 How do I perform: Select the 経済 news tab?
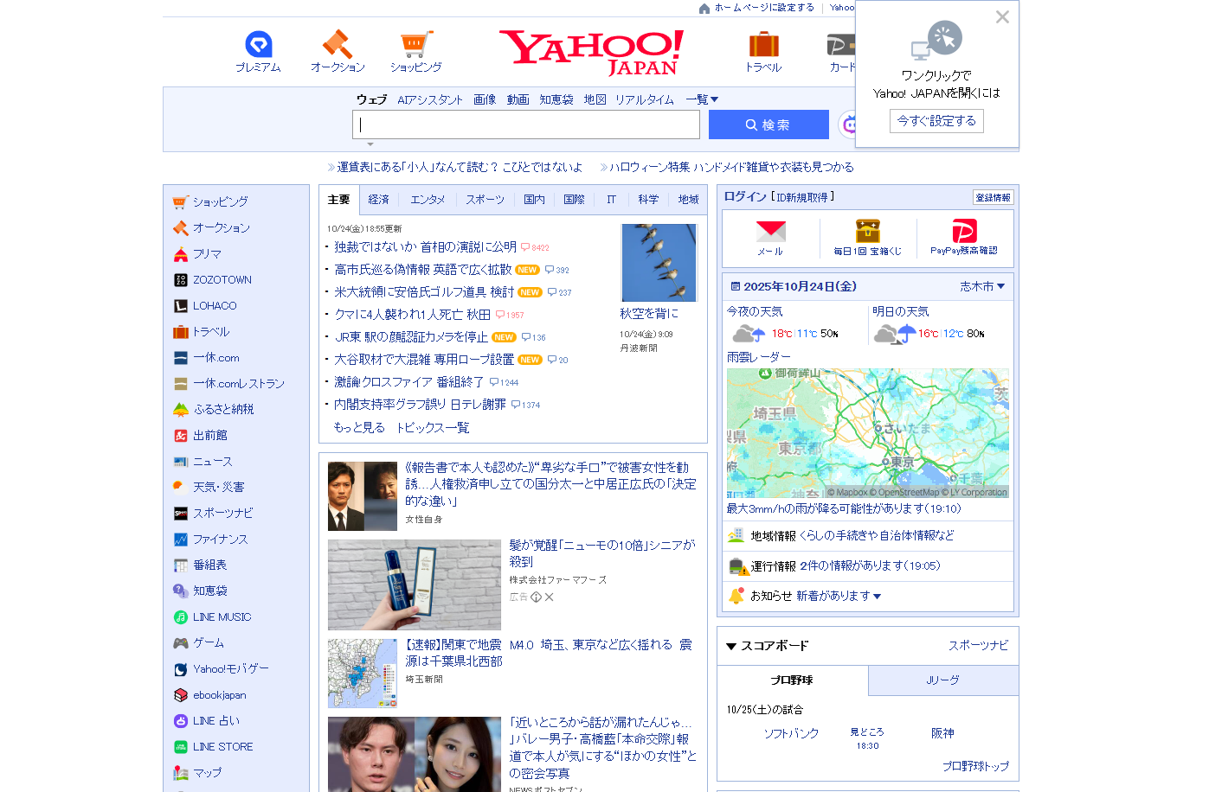click(x=378, y=200)
